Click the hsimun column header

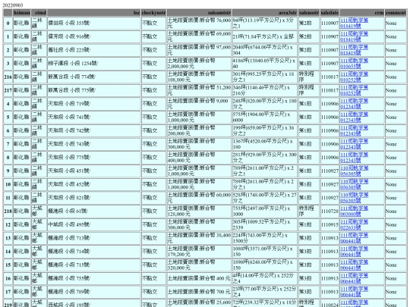(x=22, y=13)
